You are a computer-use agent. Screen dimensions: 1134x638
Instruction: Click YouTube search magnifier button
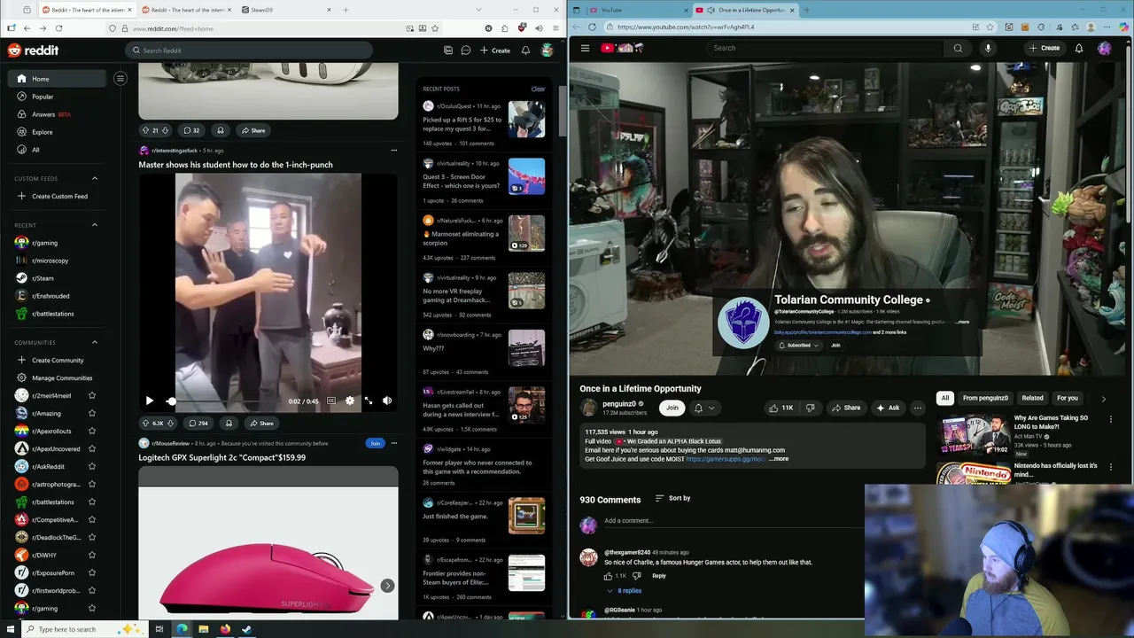point(958,48)
